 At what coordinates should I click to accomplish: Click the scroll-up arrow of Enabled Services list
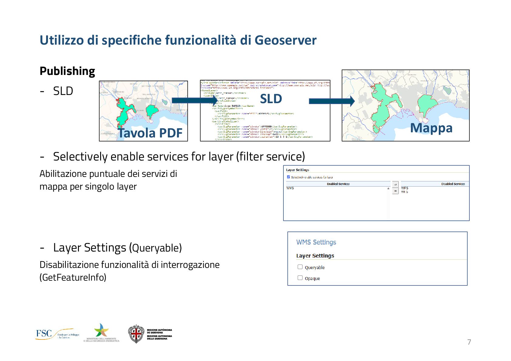tap(388, 188)
